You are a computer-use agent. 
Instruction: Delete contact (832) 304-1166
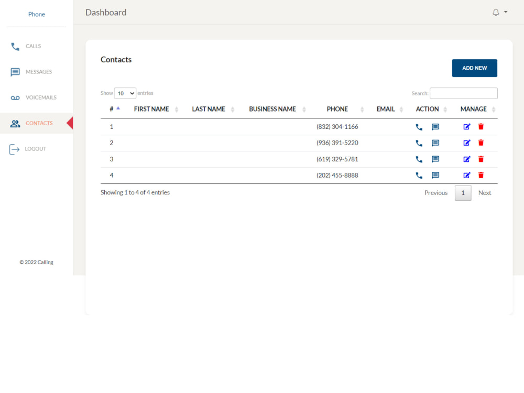point(481,127)
